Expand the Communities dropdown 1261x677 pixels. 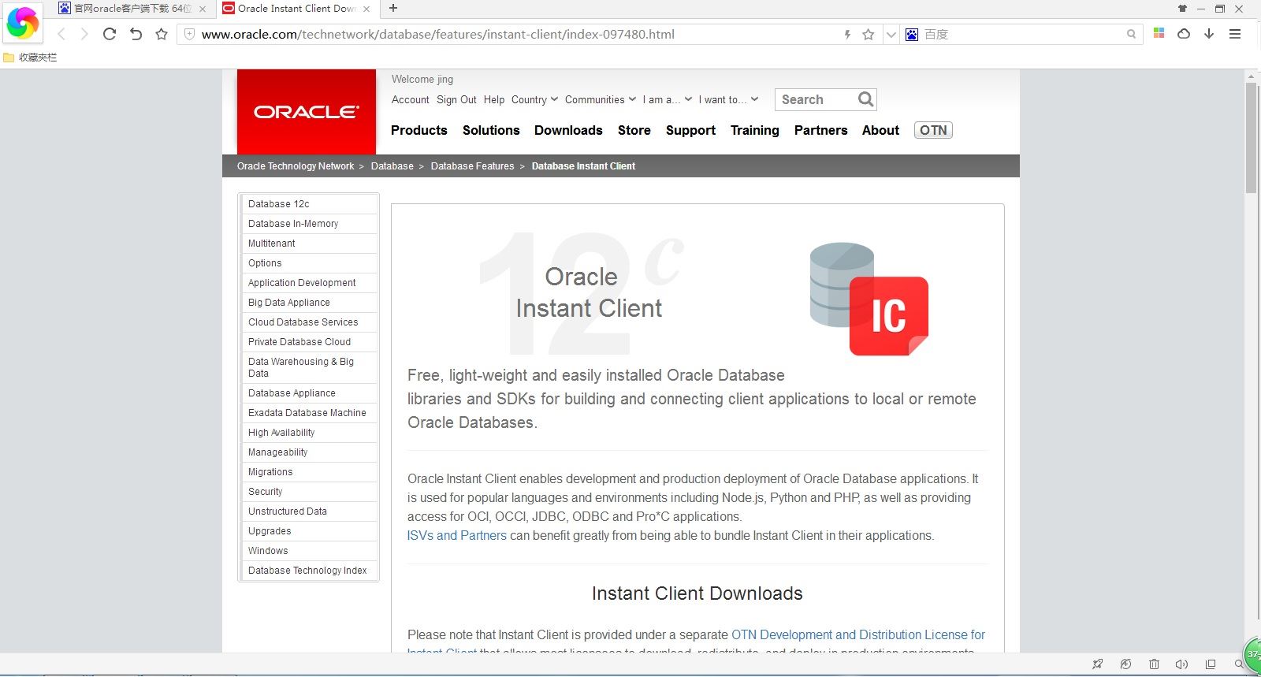(600, 99)
